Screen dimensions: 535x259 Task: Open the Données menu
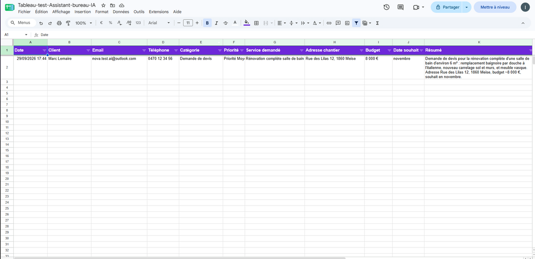(x=121, y=12)
